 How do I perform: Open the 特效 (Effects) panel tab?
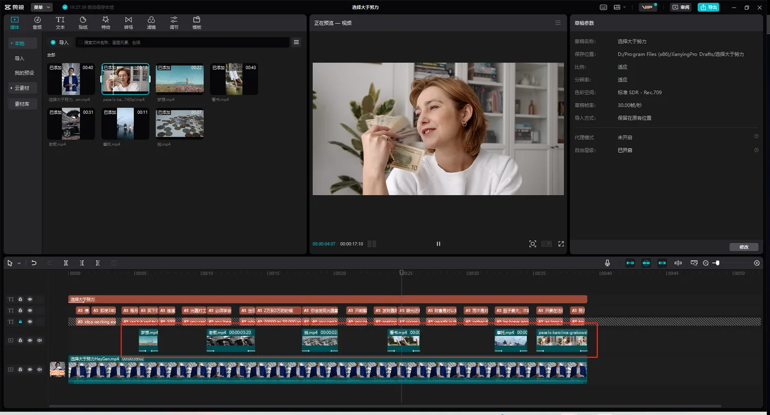[x=106, y=22]
